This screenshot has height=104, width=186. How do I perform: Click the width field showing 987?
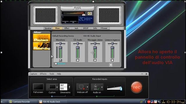pos(63,85)
